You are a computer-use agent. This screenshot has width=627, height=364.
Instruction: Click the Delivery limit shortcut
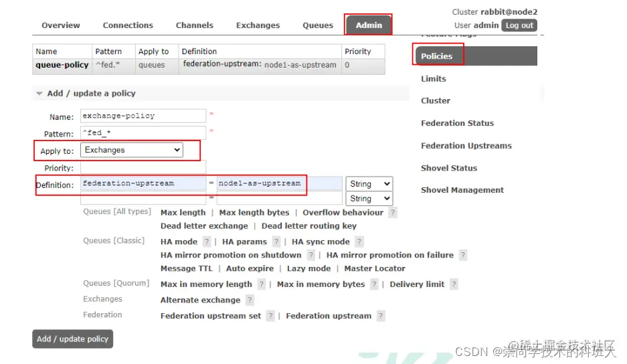pyautogui.click(x=417, y=284)
